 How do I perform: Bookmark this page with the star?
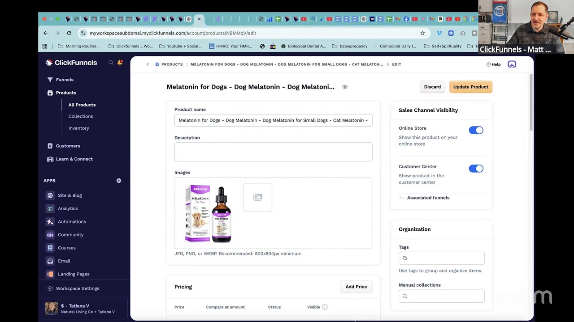422,33
